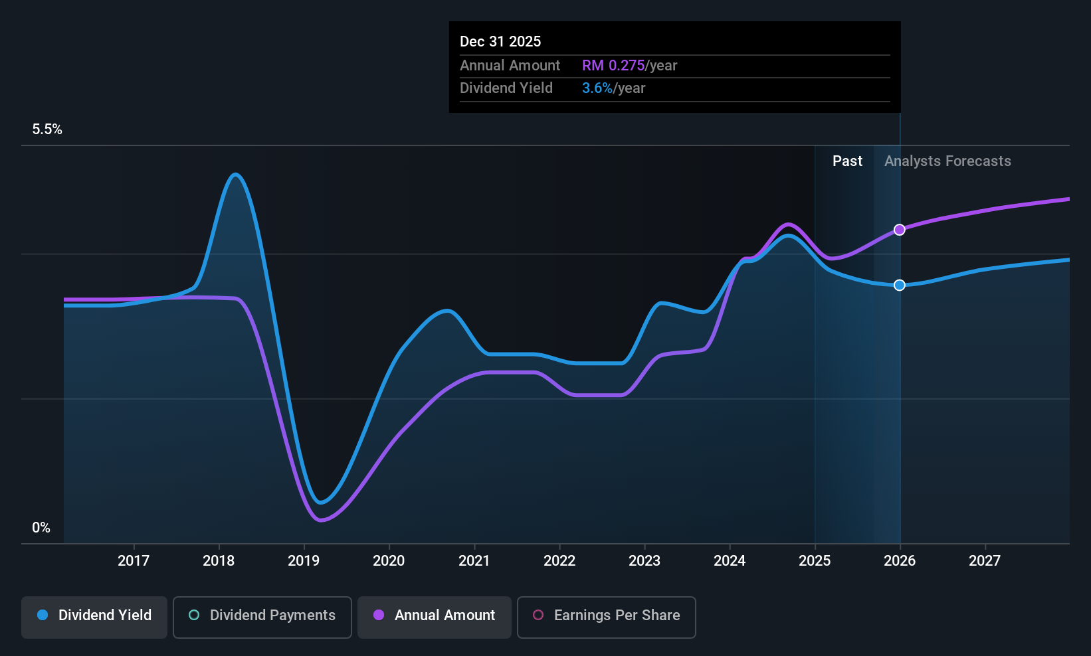Viewport: 1091px width, 656px height.
Task: Click the 2018 x-axis label
Action: [219, 560]
